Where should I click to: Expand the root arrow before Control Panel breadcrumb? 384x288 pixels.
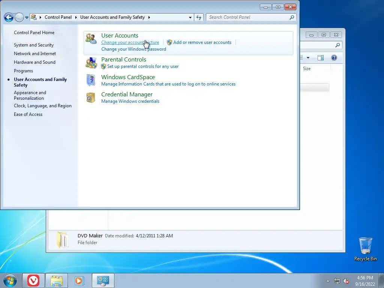pos(40,17)
